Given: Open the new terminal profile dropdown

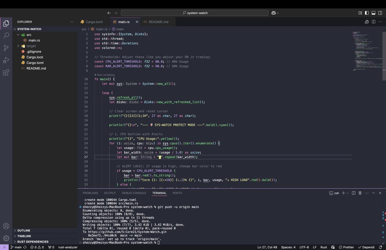Looking at the screenshot, I should (348, 193).
